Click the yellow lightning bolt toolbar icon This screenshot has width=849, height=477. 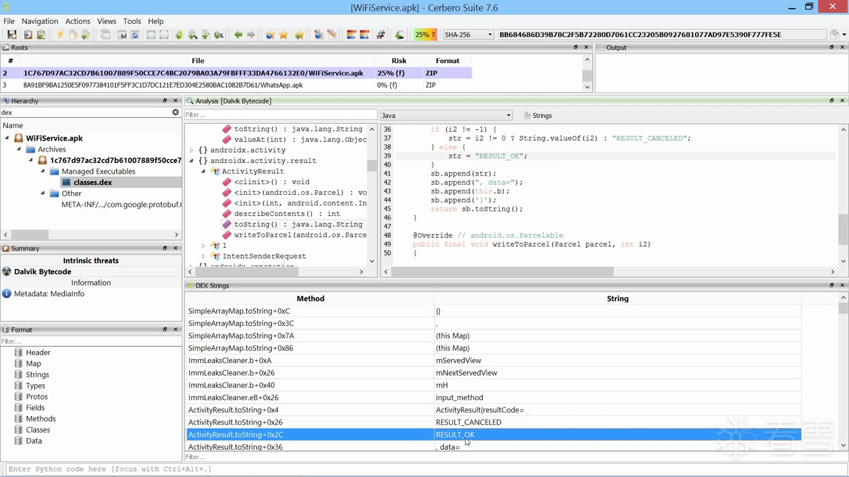click(60, 35)
